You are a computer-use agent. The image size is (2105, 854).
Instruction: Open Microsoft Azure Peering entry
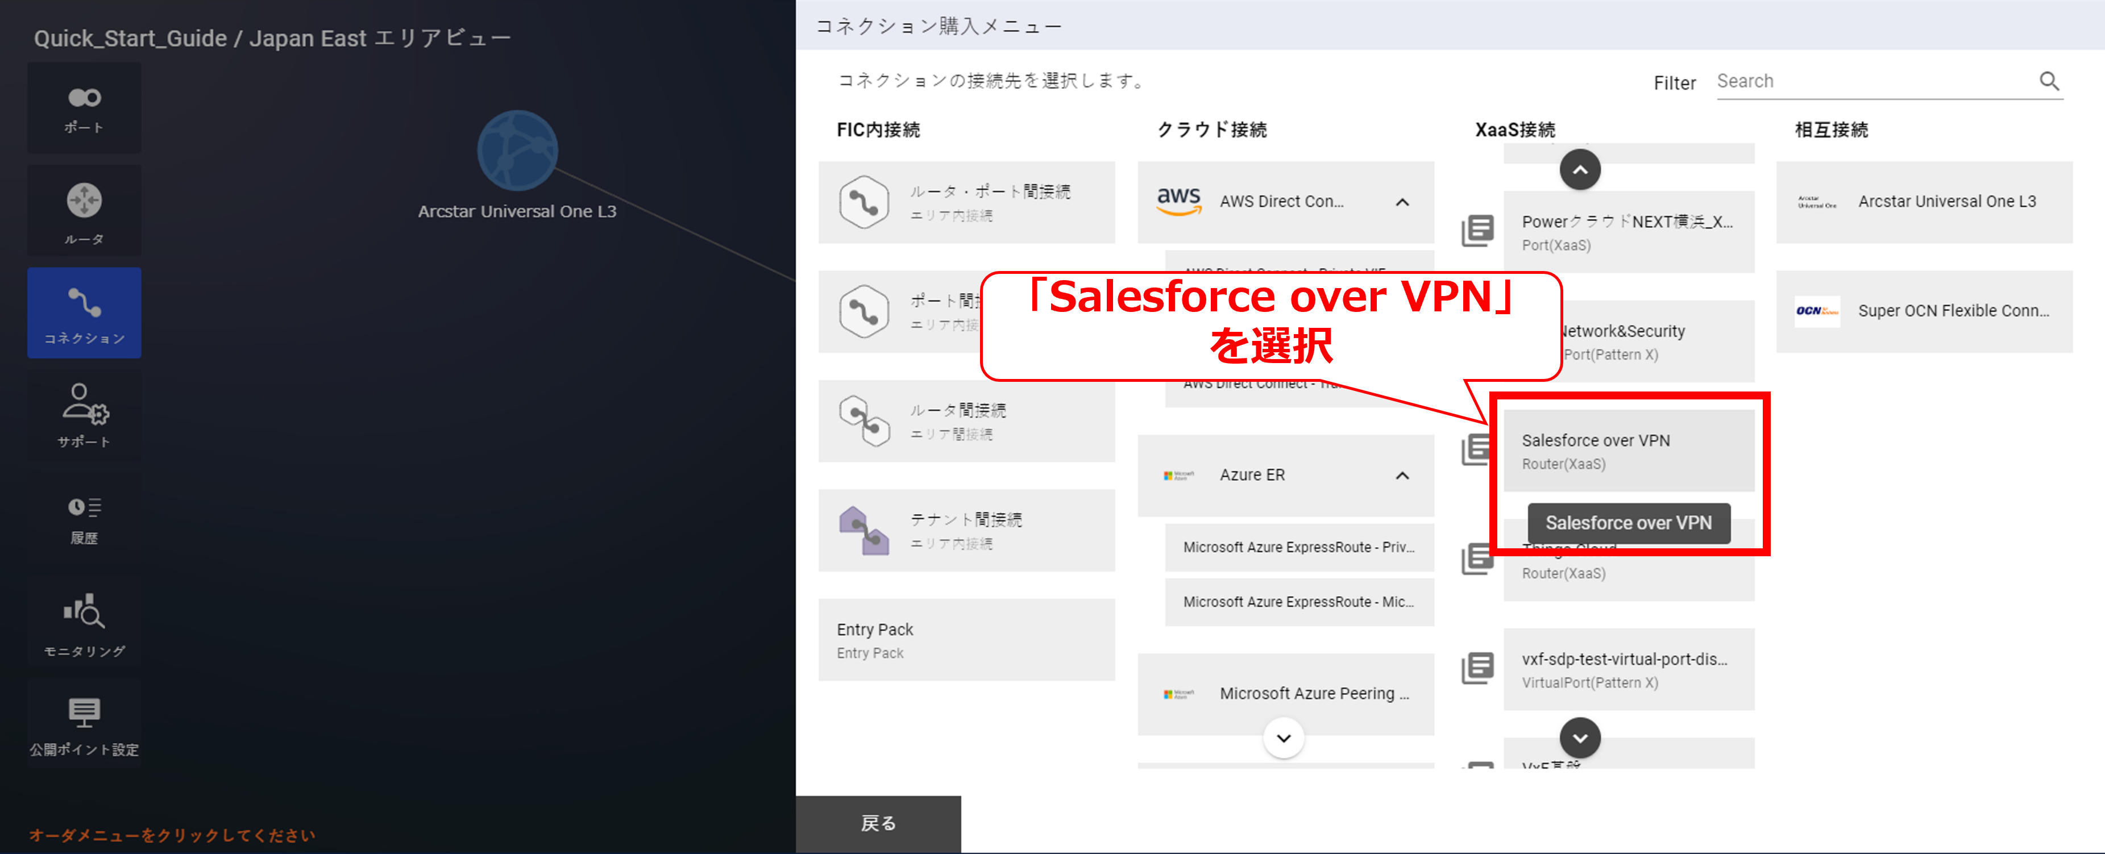1285,693
